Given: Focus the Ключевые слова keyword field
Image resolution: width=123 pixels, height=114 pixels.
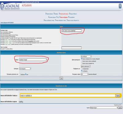Looking at the screenshot, I should (71, 31).
